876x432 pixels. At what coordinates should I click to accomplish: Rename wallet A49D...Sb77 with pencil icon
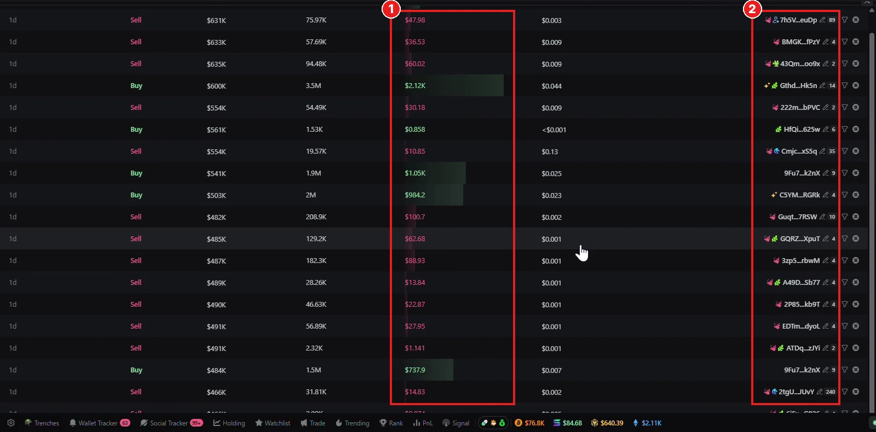pos(826,282)
